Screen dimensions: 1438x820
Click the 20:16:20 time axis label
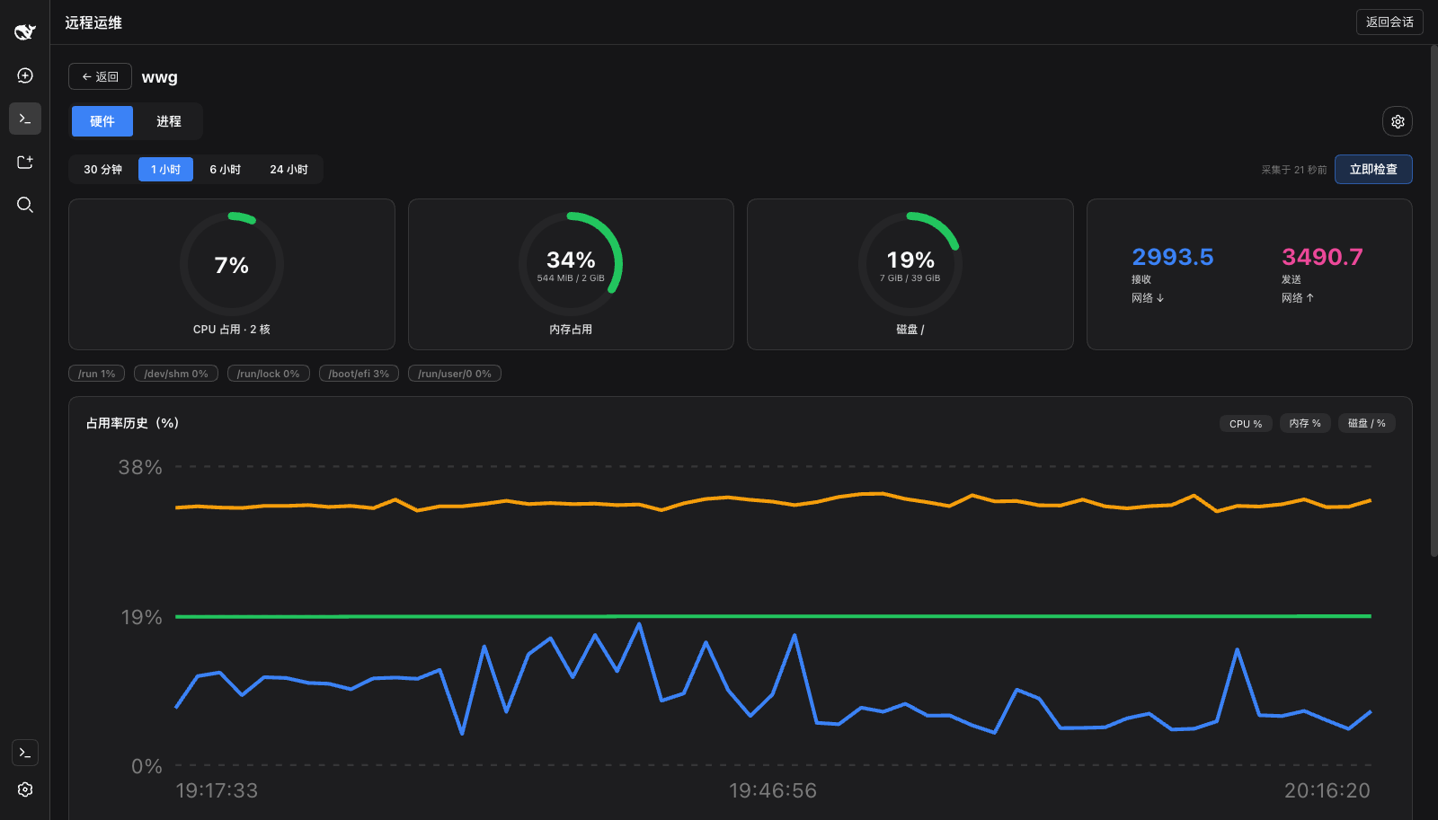(1327, 790)
